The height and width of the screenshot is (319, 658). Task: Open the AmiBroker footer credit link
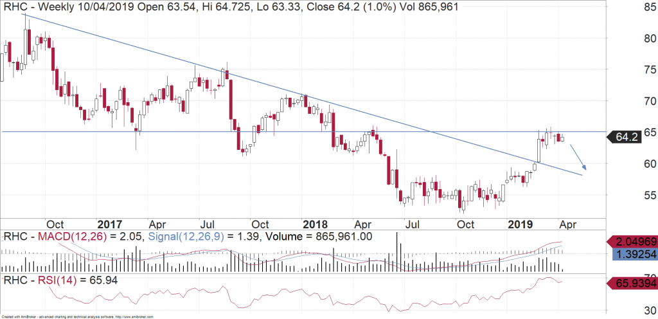coord(96,316)
